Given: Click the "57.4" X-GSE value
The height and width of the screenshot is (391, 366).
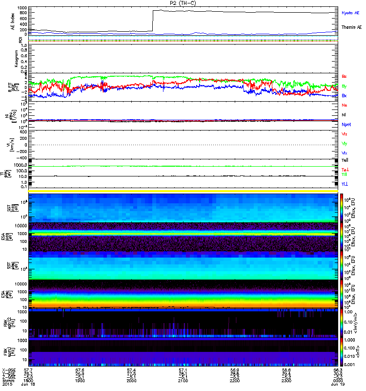Looking at the screenshot, I should click(x=131, y=370).
